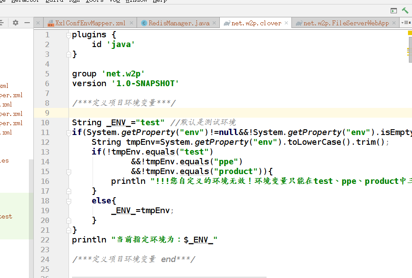412x278 pixels.
Task: Select the "test" item in the Project tree
Action: 6,216
